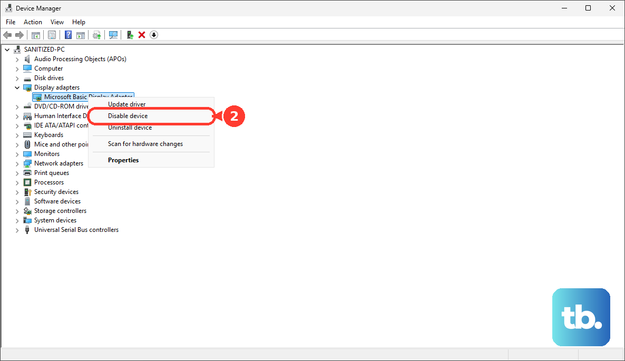Click the monitor with magnifier scan icon

click(113, 35)
